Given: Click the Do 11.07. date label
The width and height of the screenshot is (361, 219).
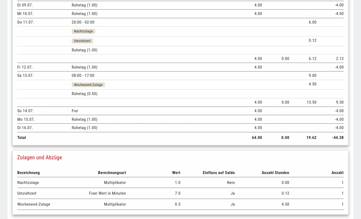Looking at the screenshot, I should pos(26,22).
